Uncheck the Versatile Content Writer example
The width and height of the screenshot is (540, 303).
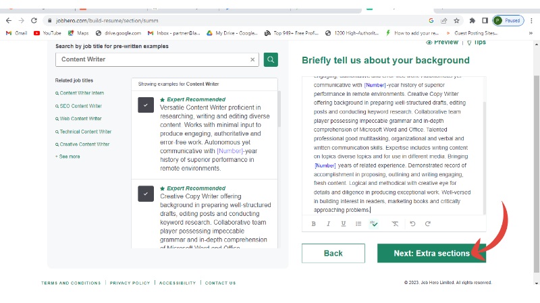tap(146, 105)
